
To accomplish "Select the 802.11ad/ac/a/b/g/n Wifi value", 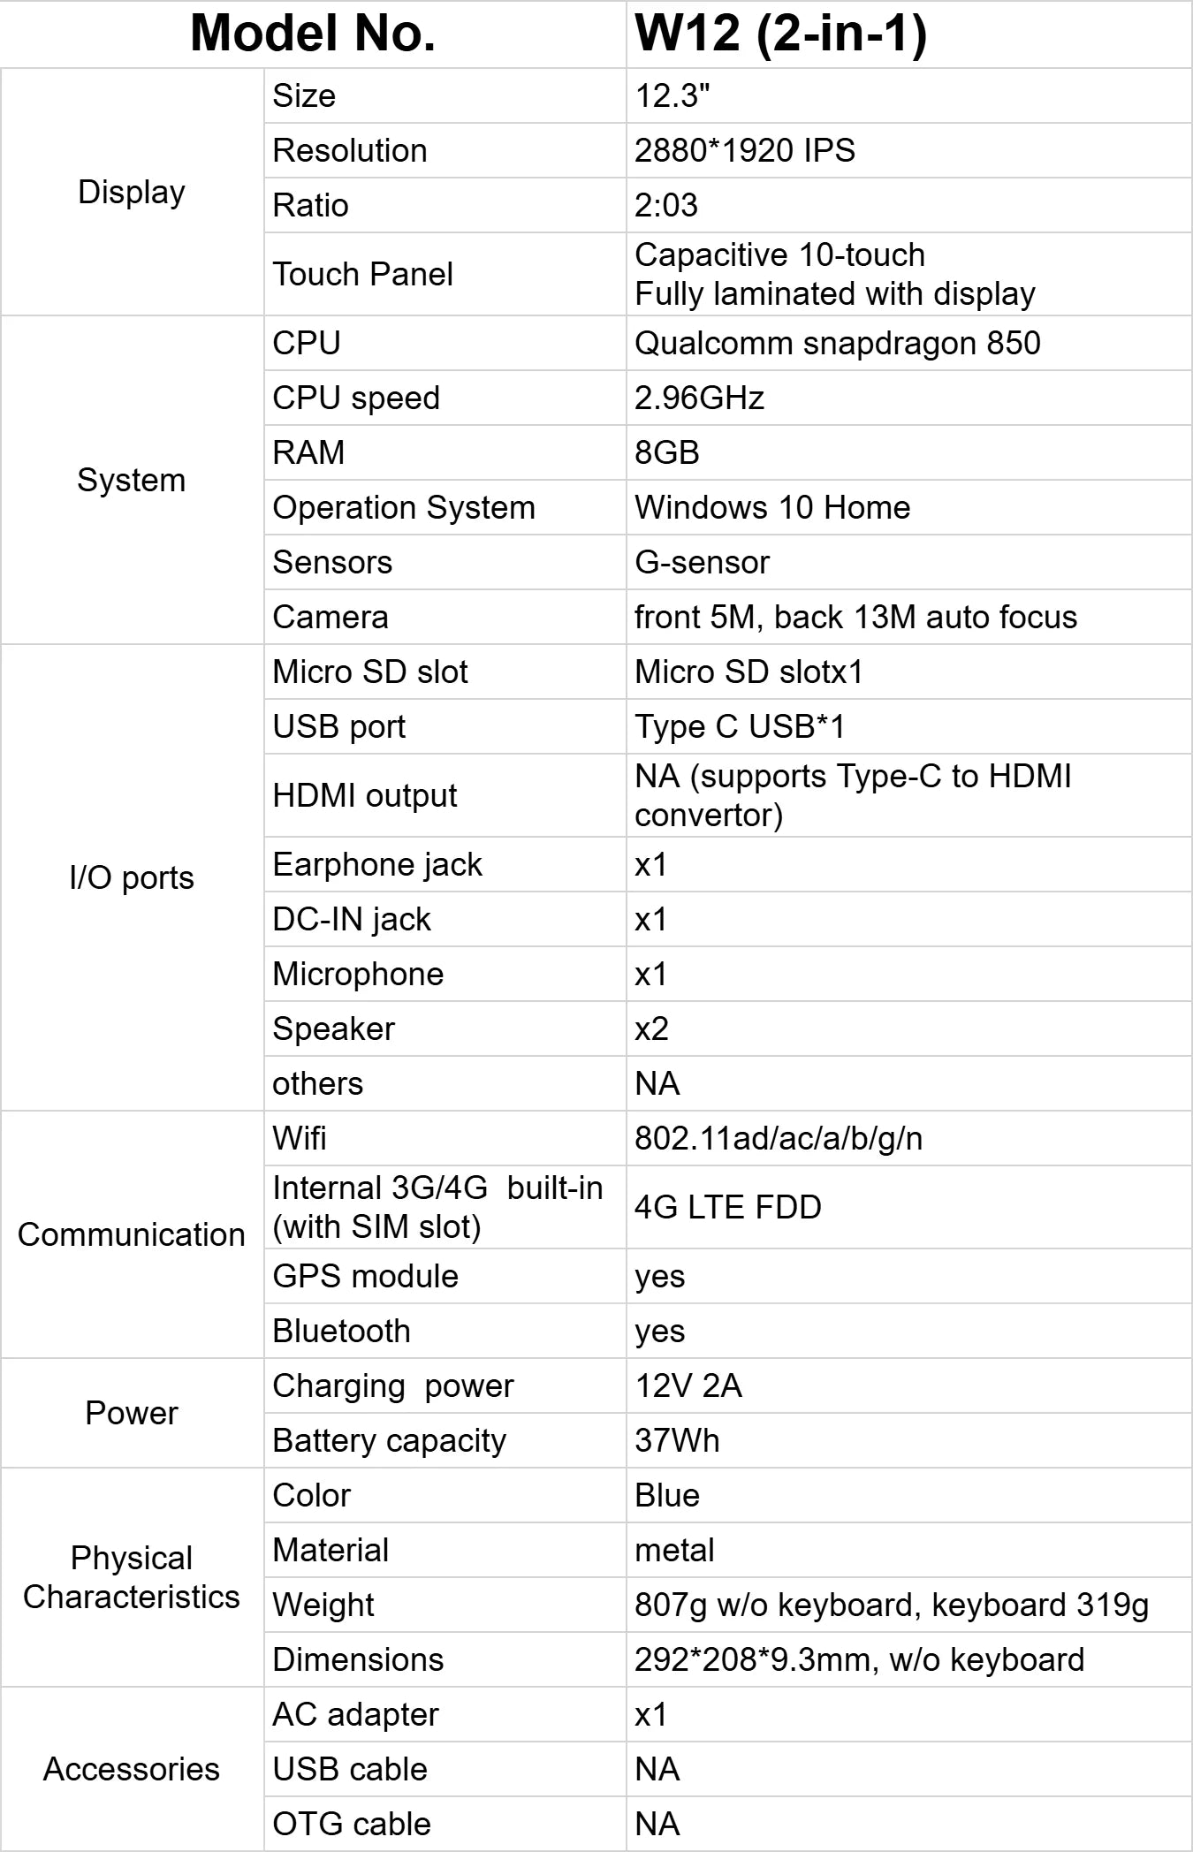I will [778, 1138].
